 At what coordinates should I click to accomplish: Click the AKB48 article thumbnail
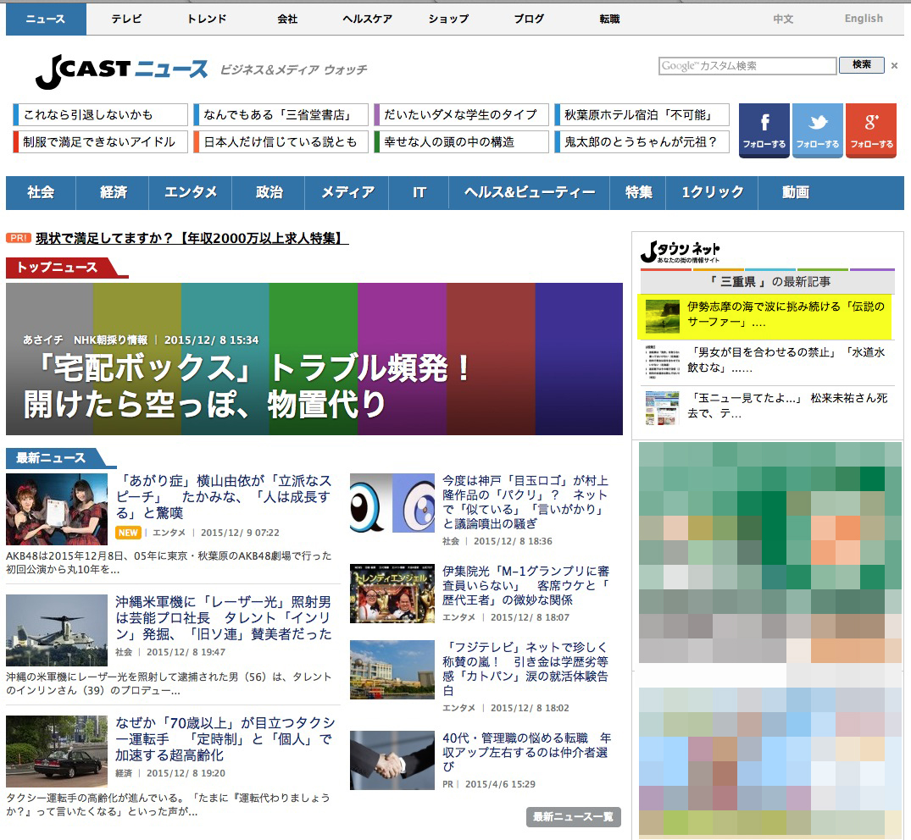57,509
